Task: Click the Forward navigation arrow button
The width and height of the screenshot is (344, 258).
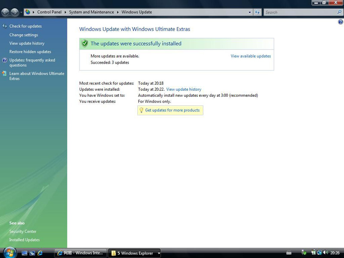Action: tap(15, 12)
